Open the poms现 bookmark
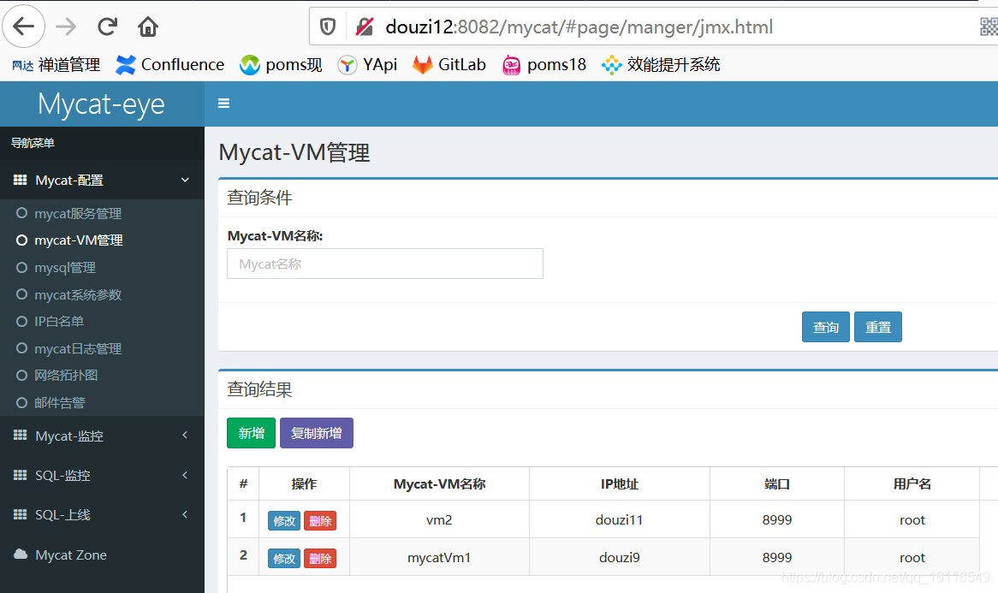Screen dimensions: 998x593 click(281, 65)
